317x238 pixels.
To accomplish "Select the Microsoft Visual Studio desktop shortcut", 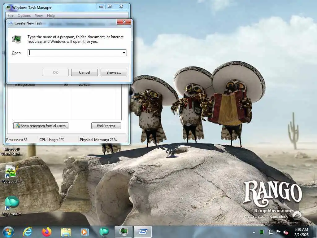I will tap(12, 151).
